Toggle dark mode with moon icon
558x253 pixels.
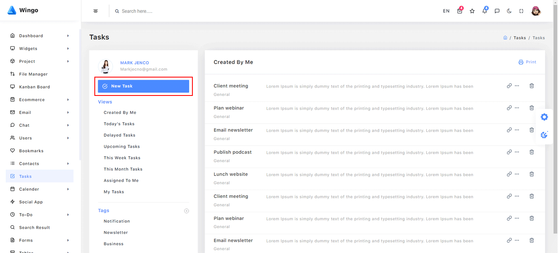pos(509,11)
